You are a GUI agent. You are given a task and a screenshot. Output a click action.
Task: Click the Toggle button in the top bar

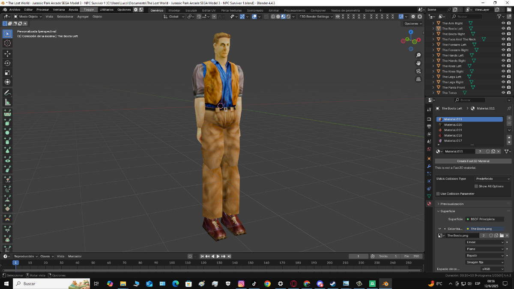click(89, 9)
